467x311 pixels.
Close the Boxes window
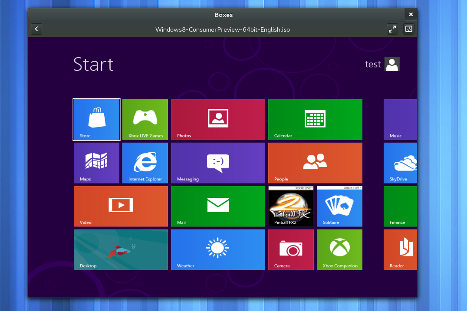411,14
